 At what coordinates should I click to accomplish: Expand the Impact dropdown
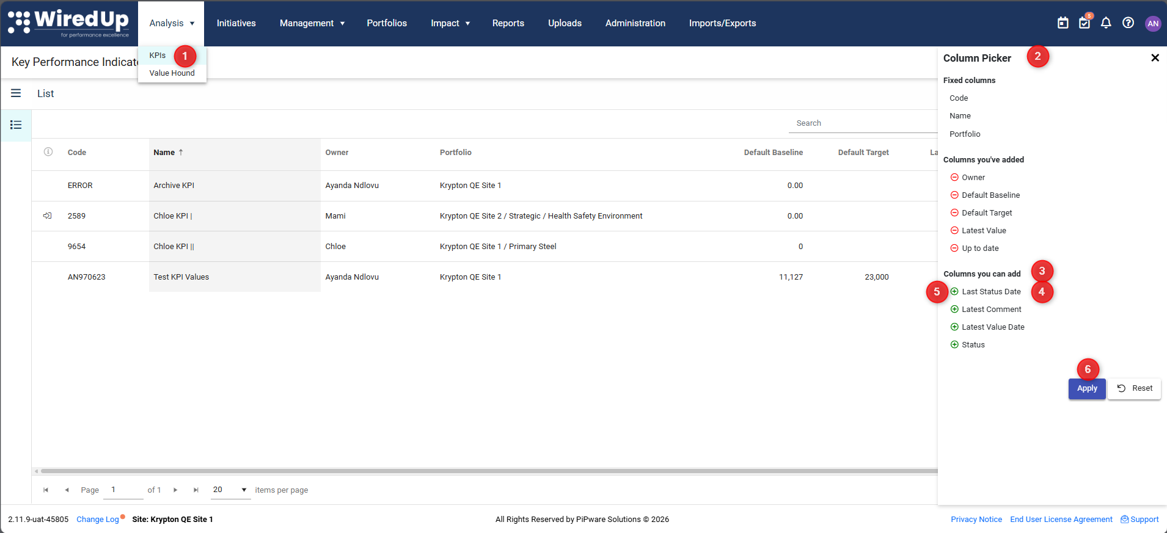coord(450,23)
